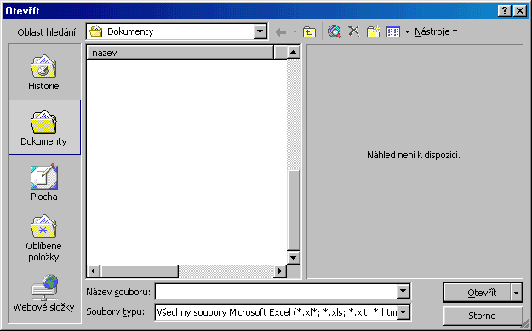Open the Nástroje tools menu
Image resolution: width=532 pixels, height=331 pixels.
pyautogui.click(x=436, y=31)
